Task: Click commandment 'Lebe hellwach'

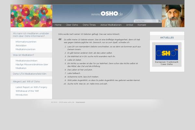Action: 74,73
